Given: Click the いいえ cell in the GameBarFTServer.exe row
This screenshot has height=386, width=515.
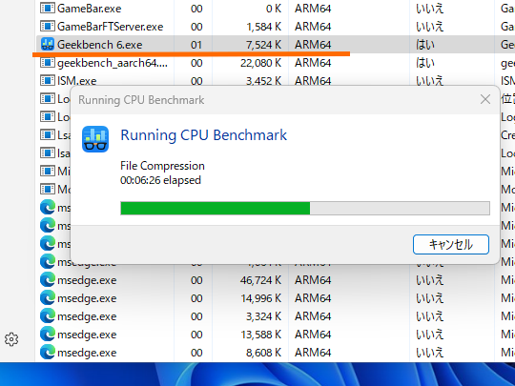Looking at the screenshot, I should 430,27.
